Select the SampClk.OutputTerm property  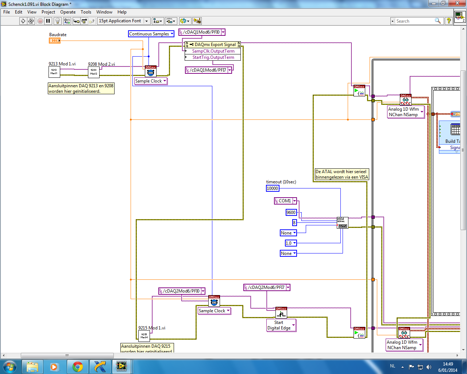click(213, 51)
